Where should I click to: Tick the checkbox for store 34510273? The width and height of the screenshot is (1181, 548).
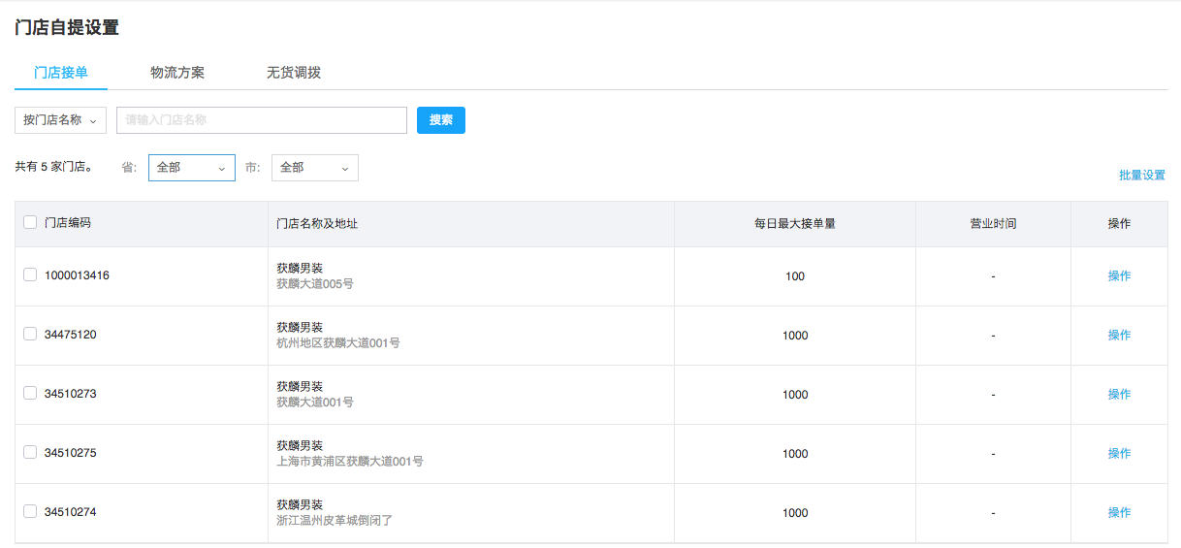tap(30, 393)
